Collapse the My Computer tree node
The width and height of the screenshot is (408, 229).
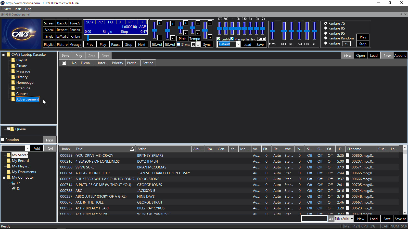[4, 178]
